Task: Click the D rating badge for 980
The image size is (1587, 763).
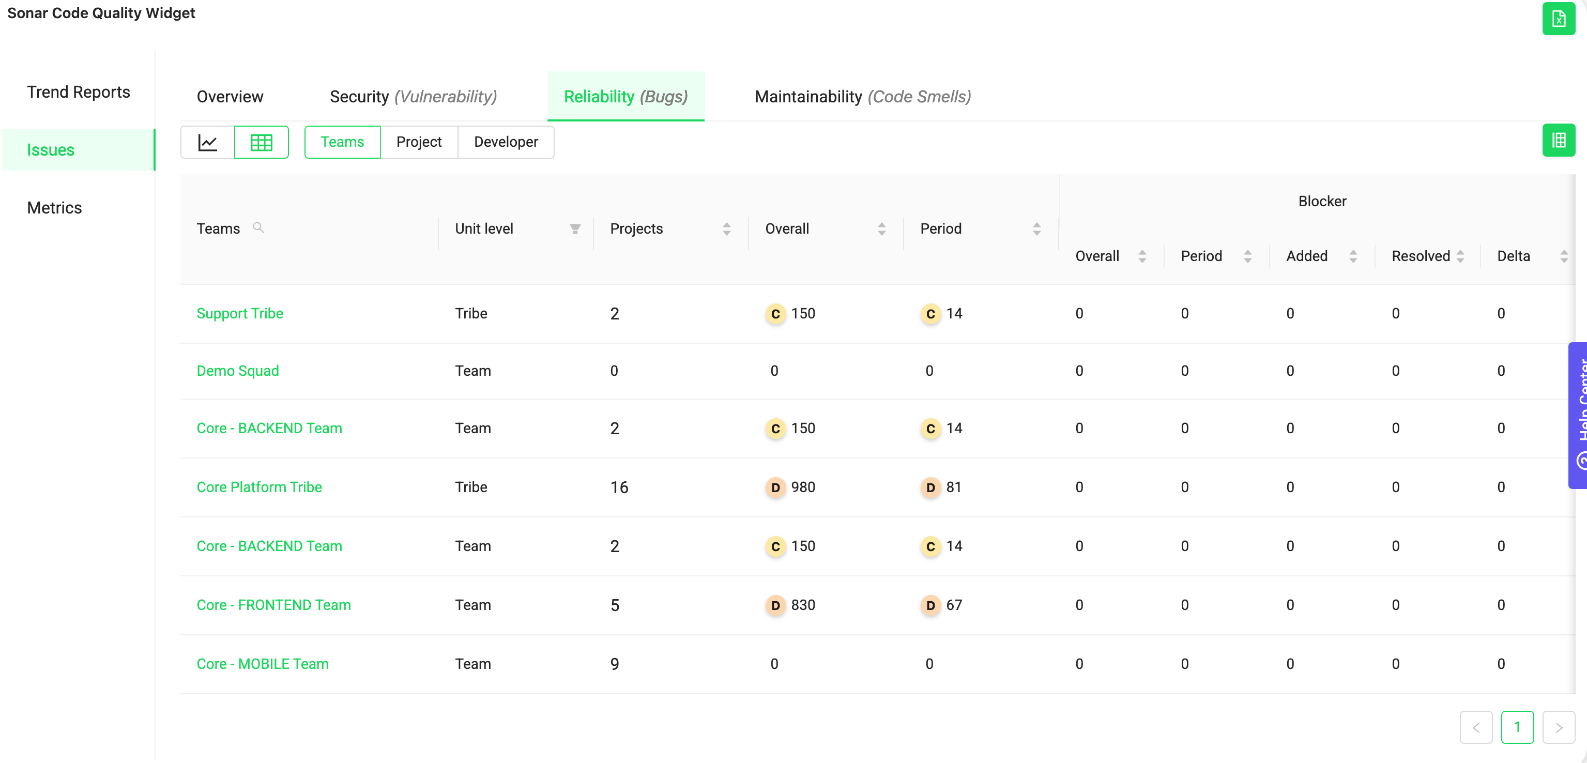Action: point(775,487)
